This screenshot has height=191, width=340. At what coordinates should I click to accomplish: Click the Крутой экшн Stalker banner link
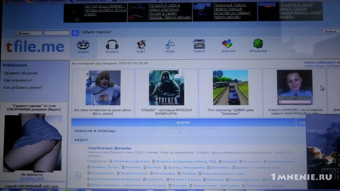(105, 10)
